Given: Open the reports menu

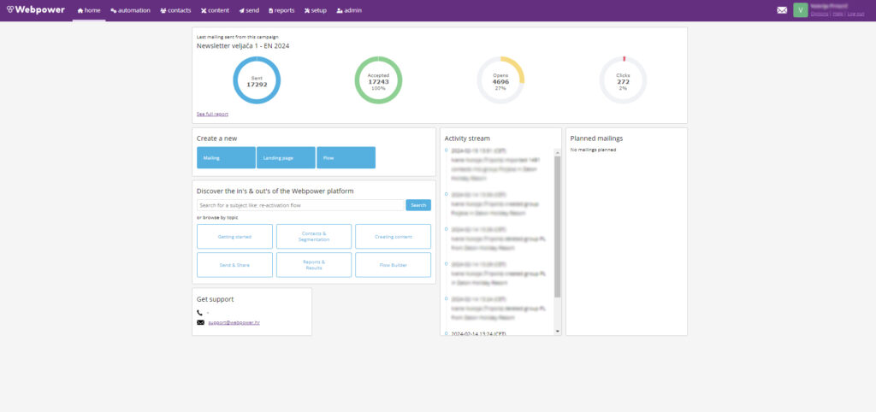Looking at the screenshot, I should pos(281,10).
